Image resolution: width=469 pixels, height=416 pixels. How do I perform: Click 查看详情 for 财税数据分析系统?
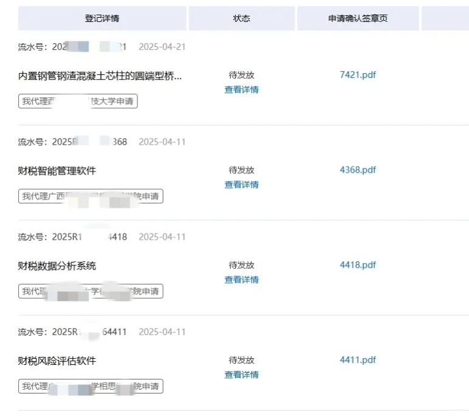pos(241,279)
